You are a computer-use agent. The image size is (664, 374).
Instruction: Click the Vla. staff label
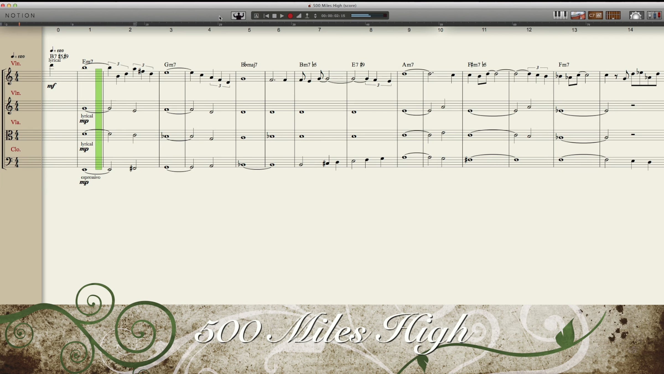[16, 122]
